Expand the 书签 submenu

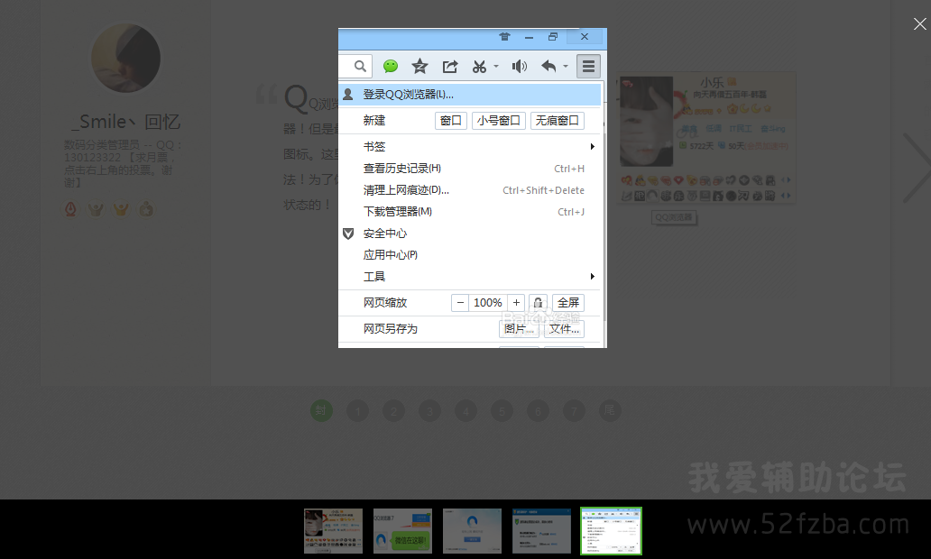tap(470, 147)
